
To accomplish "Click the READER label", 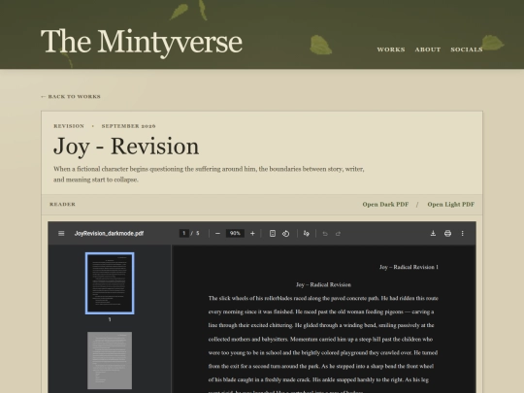I will click(62, 204).
